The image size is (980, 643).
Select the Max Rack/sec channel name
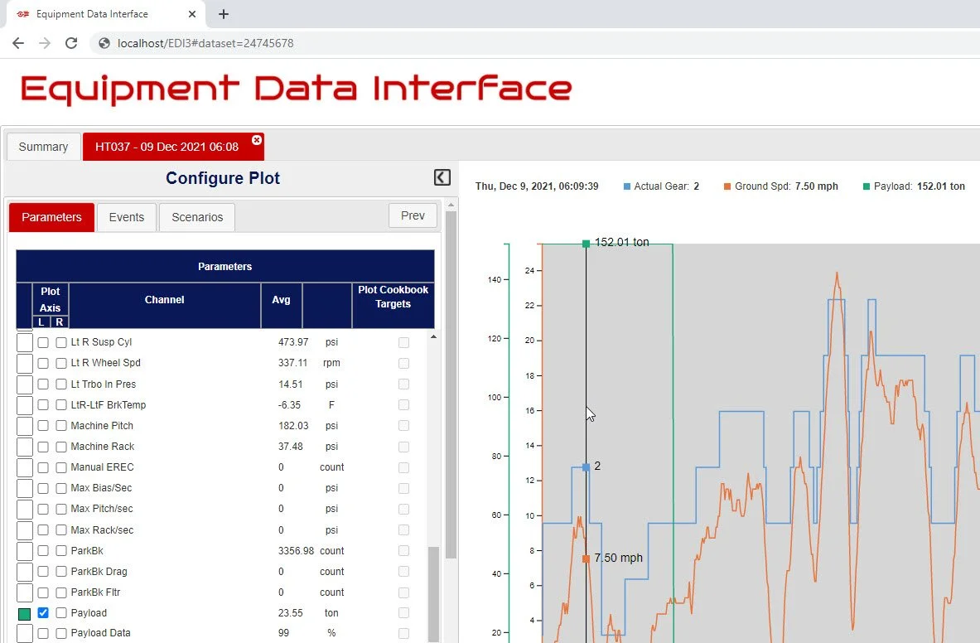pyautogui.click(x=102, y=530)
